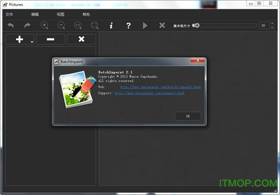Image resolution: width=280 pixels, height=195 pixels.
Task: Click the 'BatchInpaint 2.1' version text
Action: pyautogui.click(x=115, y=72)
